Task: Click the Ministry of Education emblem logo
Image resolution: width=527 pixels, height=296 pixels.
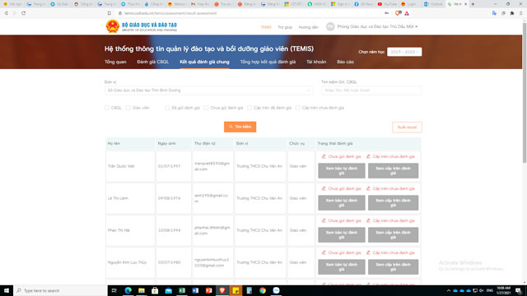Action: (113, 26)
